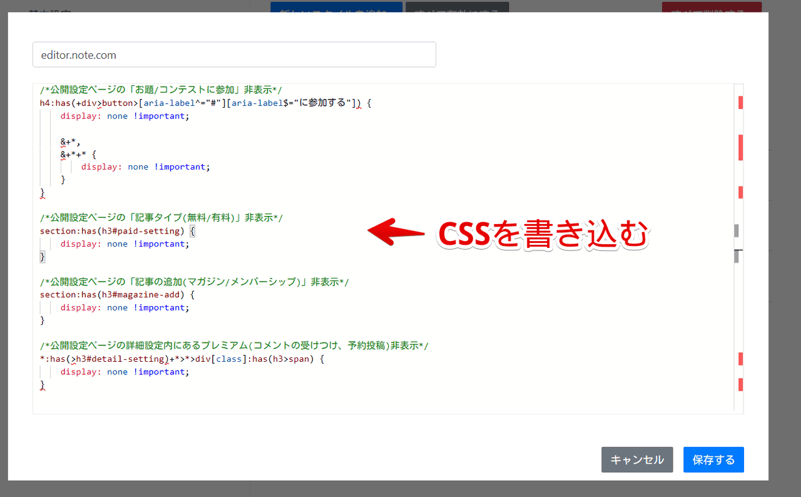
Task: Click the upper gray bracket-match marker in the ruler
Action: point(737,231)
